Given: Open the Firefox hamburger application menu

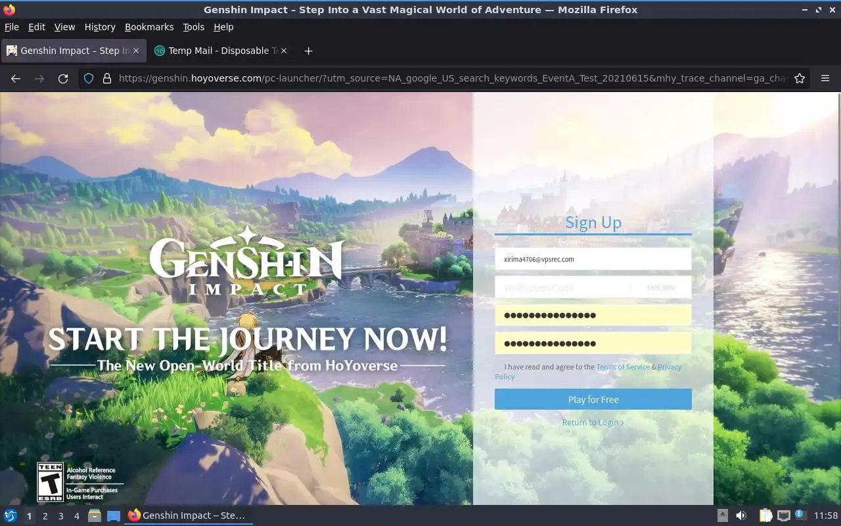Looking at the screenshot, I should [x=825, y=78].
